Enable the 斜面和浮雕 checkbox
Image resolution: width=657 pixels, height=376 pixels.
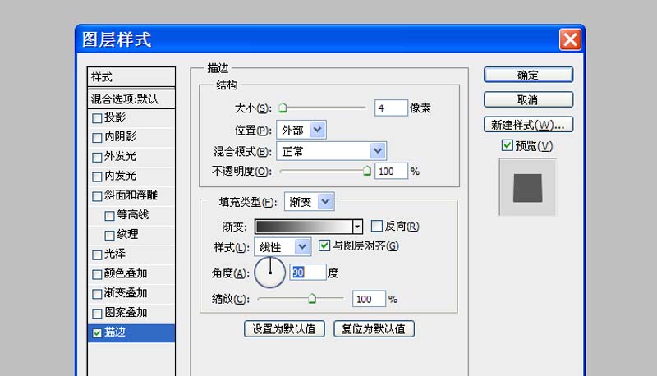(98, 196)
